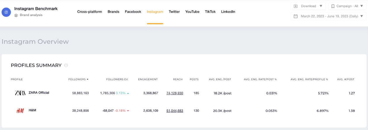
Task: Click the calendar icon in date selector
Action: click(x=296, y=16)
